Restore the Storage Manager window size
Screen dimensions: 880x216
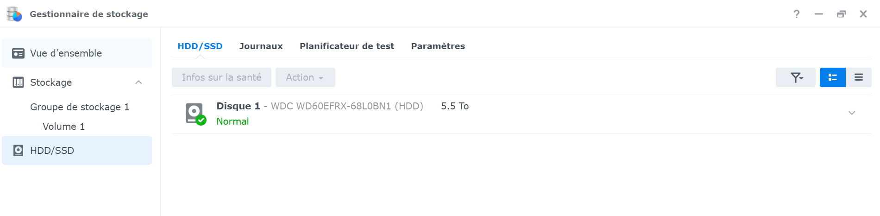[841, 14]
